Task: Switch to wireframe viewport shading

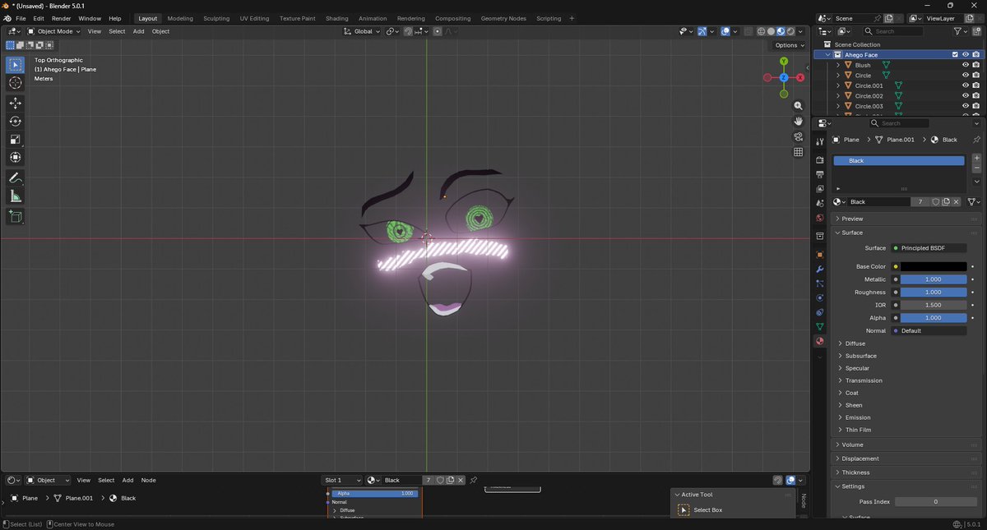Action: click(x=761, y=31)
